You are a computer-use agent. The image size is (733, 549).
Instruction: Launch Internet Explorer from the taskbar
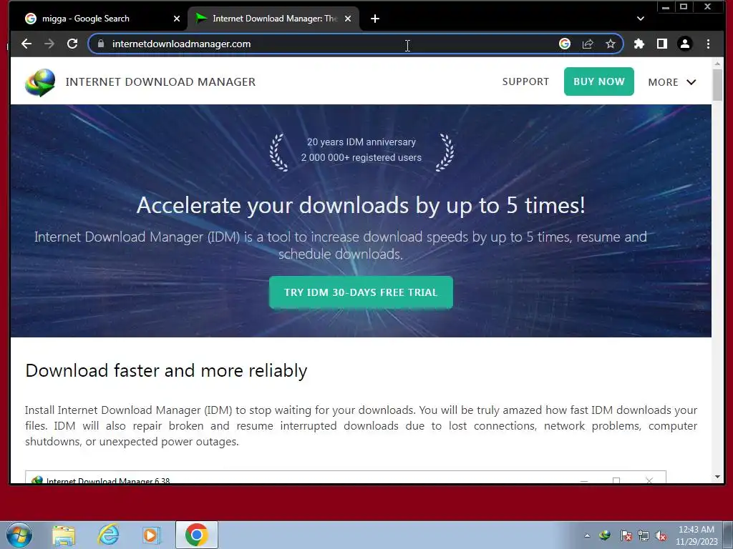coord(108,535)
